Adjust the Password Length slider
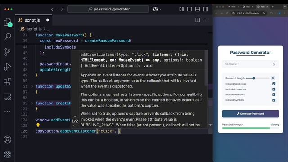Viewport: 288px width, 162px height. coord(257,78)
